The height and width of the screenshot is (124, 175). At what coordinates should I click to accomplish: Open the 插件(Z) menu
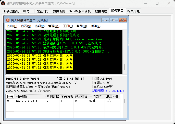[95, 26]
